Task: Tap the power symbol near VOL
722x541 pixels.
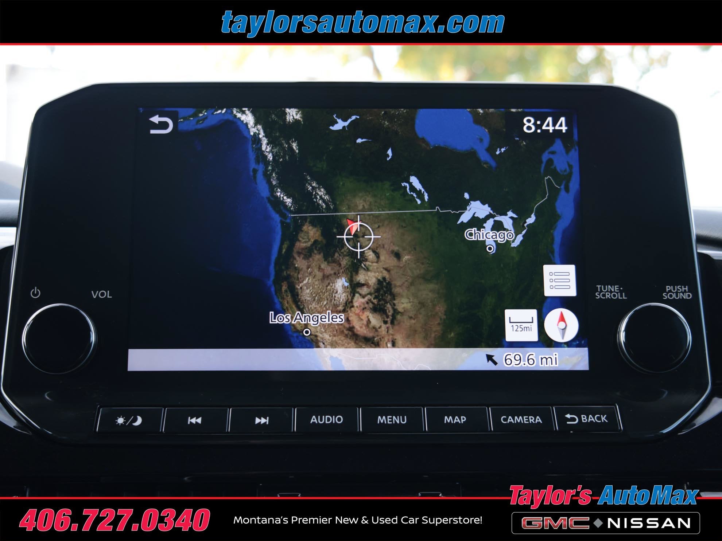Action: [35, 293]
